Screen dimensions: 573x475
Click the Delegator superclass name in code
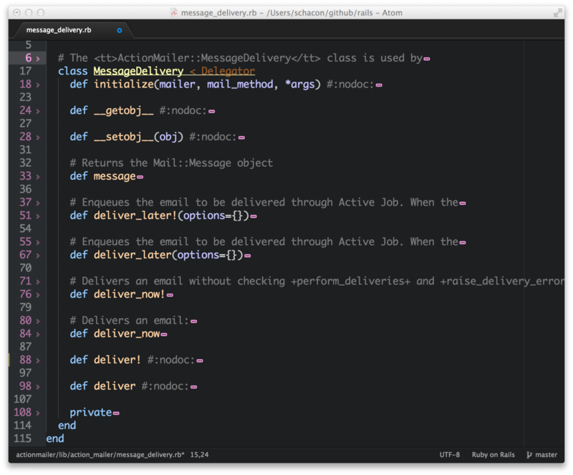(x=228, y=72)
